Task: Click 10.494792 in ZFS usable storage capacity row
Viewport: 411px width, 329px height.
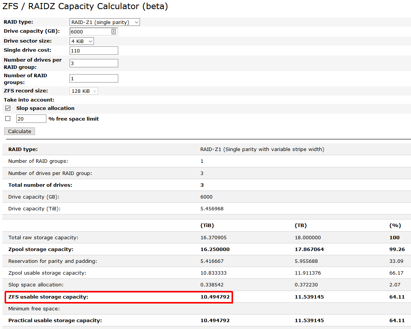Action: pyautogui.click(x=215, y=297)
